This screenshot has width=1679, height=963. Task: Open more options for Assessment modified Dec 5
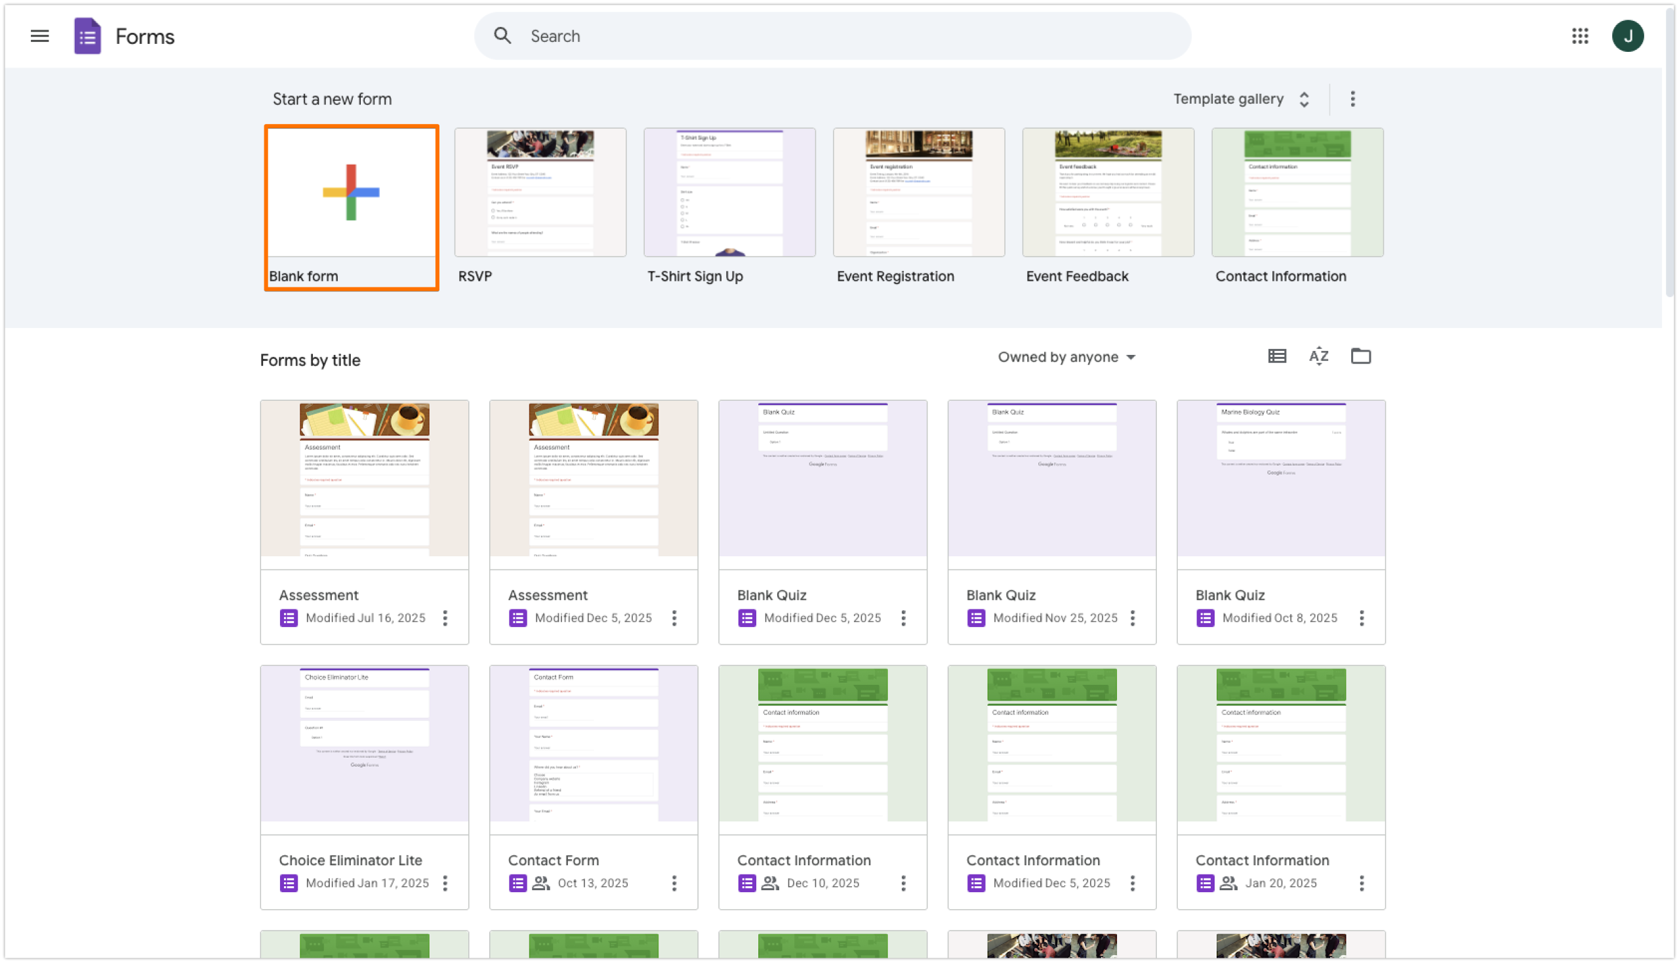674,619
